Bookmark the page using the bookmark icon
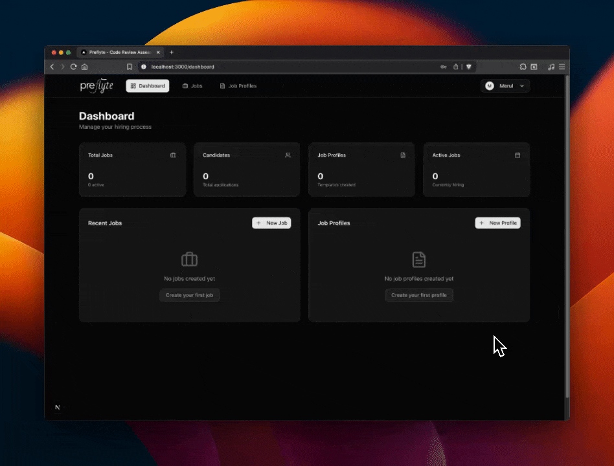The width and height of the screenshot is (614, 466). pyautogui.click(x=130, y=67)
